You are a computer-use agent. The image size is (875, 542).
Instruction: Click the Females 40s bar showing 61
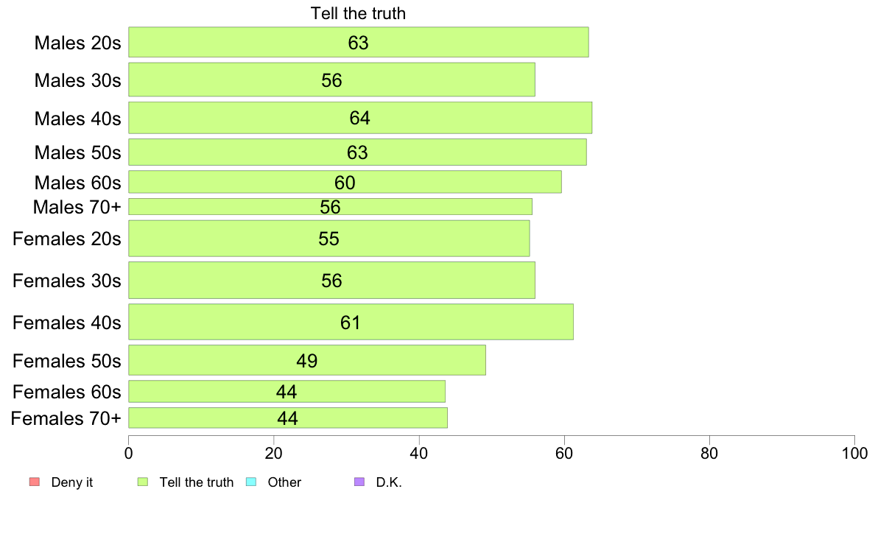[x=351, y=322]
